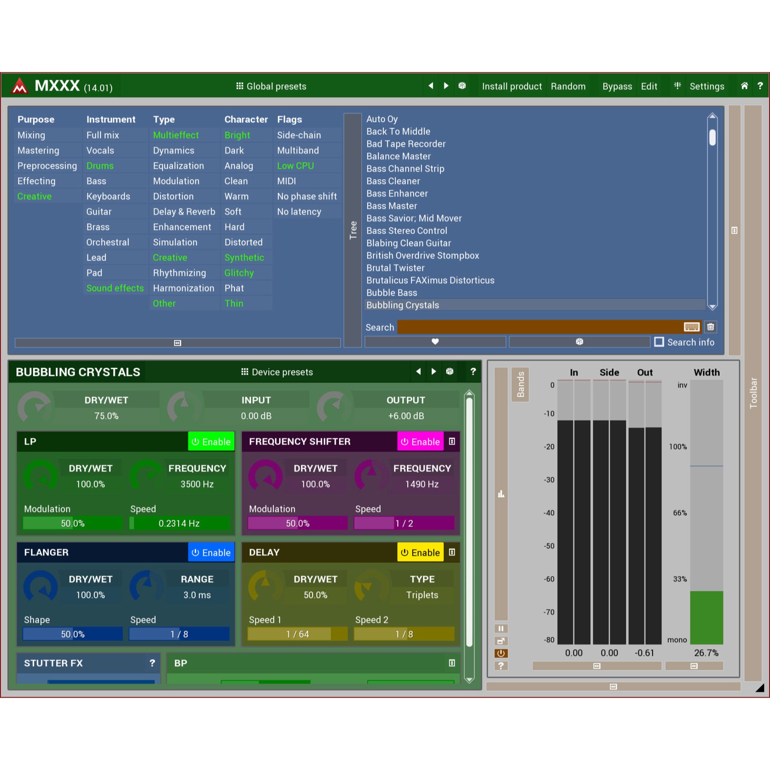Click the Settings icon in top bar
This screenshot has width=770, height=770.
coord(677,86)
